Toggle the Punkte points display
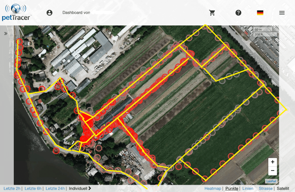Viewport: 295px width, 192px height. [232, 188]
